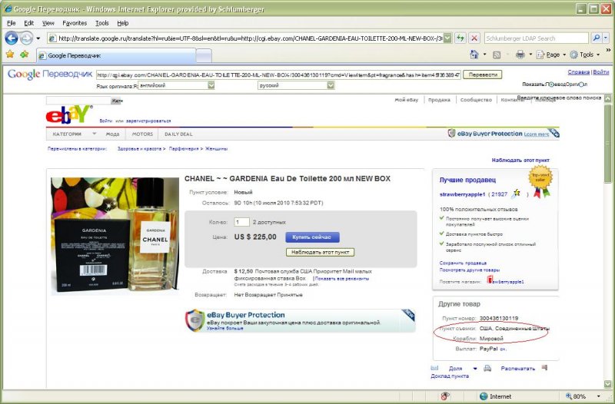
Task: Click the Top-rated seller badge
Action: [x=541, y=181]
